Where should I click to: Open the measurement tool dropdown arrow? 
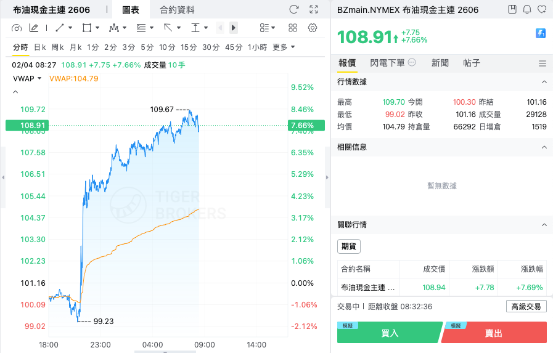206,28
